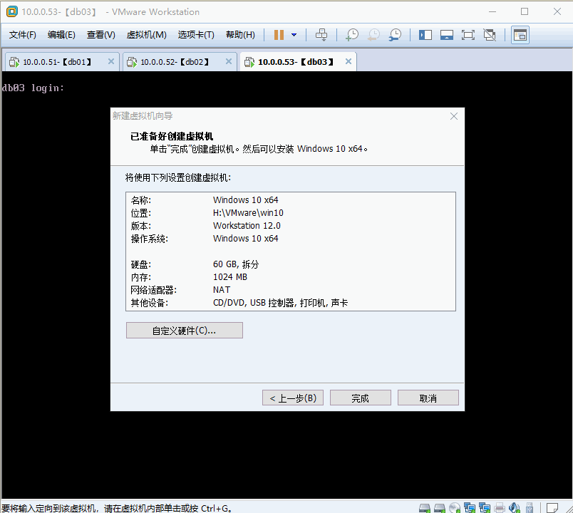Close the db03 tab
The width and height of the screenshot is (573, 513).
pyautogui.click(x=349, y=61)
